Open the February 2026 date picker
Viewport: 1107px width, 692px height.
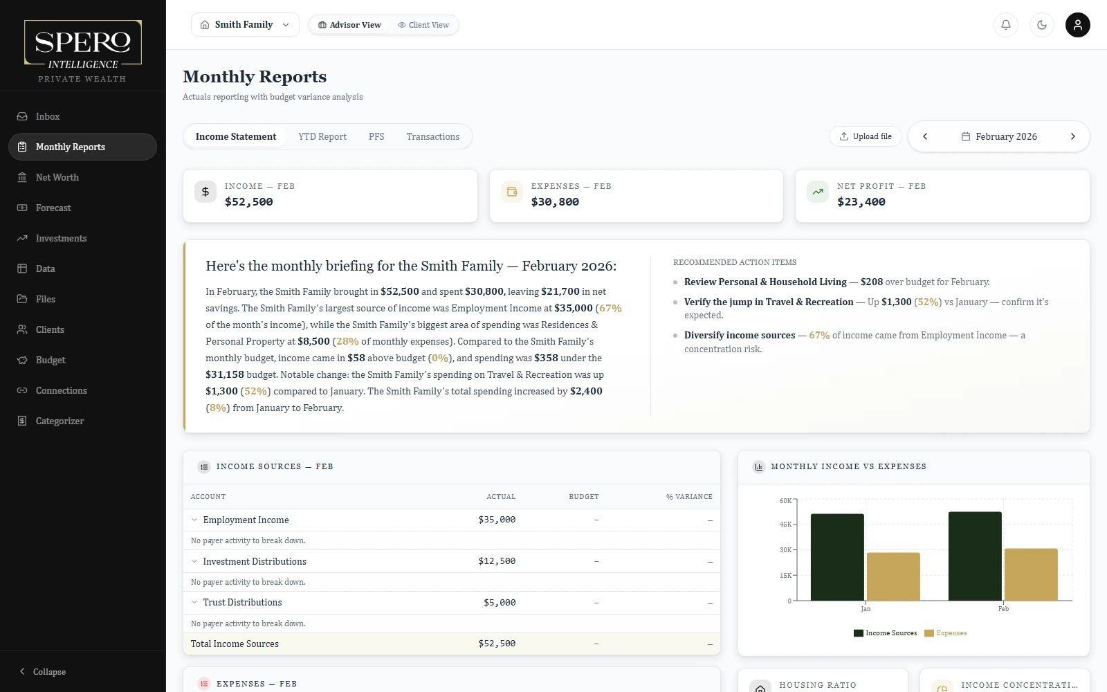coord(999,136)
